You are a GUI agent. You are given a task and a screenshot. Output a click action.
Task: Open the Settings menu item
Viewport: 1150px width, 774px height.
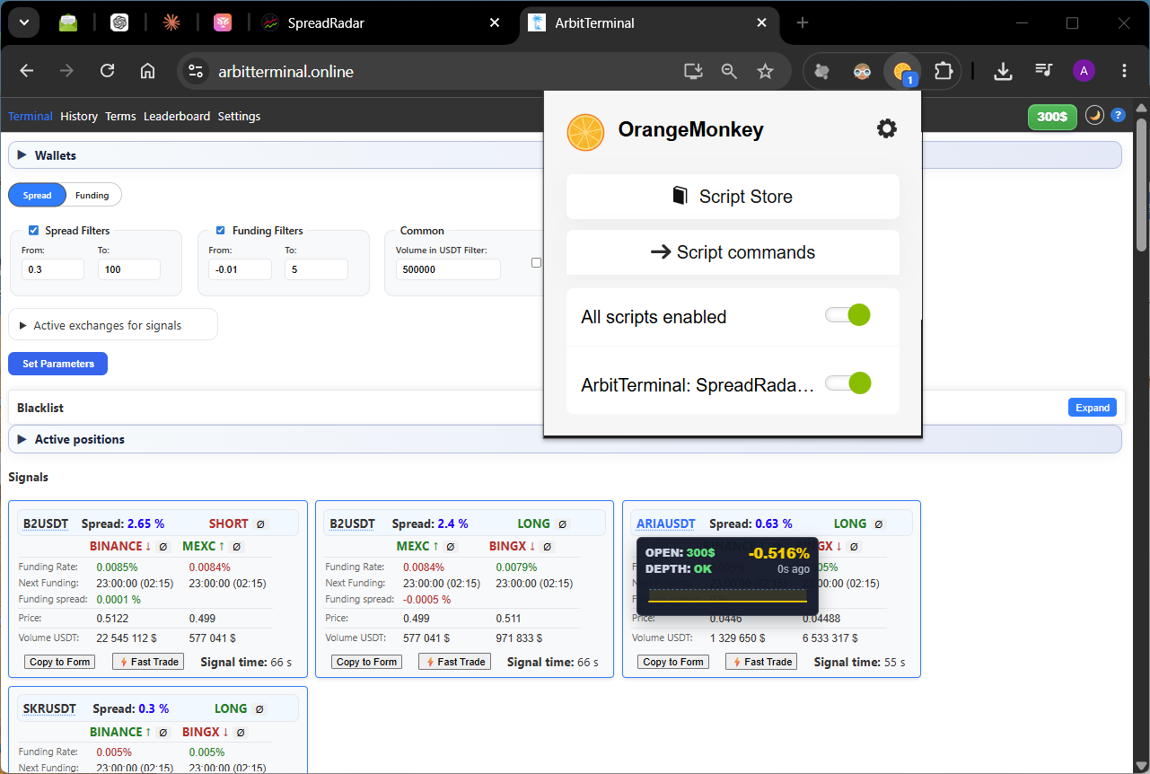(x=239, y=116)
